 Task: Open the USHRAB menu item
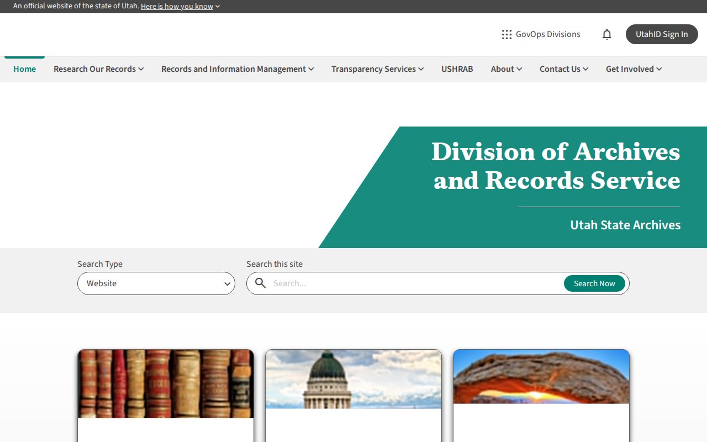(457, 69)
